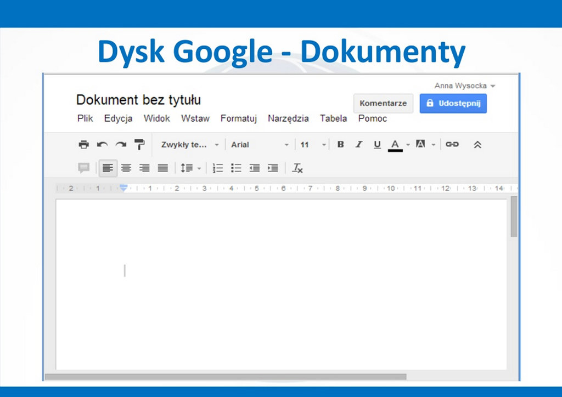Toggle italic formatting

coord(359,144)
